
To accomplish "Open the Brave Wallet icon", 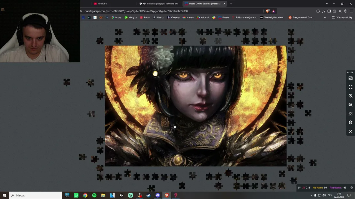I will click(x=334, y=11).
